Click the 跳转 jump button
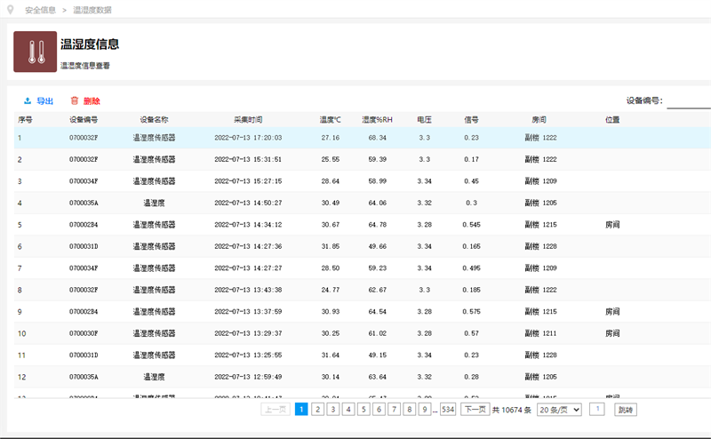This screenshot has height=439, width=711. [x=626, y=409]
